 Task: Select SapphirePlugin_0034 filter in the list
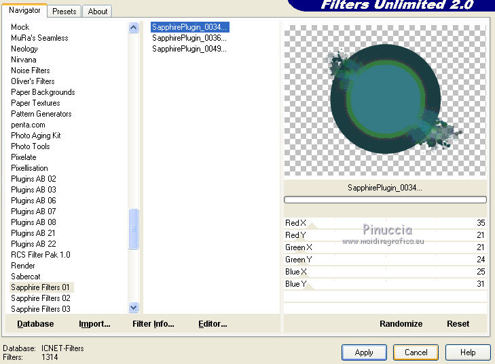click(x=189, y=27)
